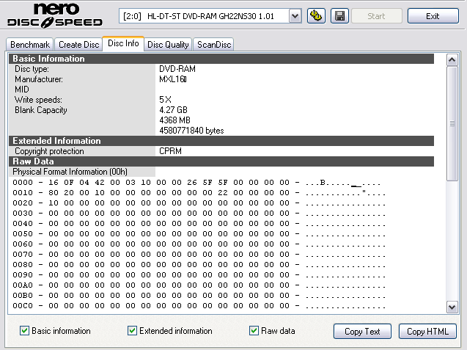Screen dimensions: 467x350
Task: Select the CPRM copyright protection value
Action: [x=170, y=151]
